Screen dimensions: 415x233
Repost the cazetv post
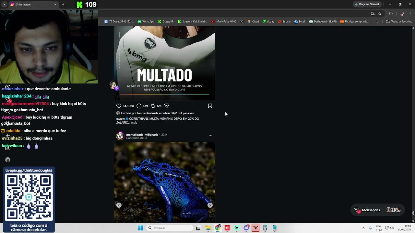[x=153, y=106]
